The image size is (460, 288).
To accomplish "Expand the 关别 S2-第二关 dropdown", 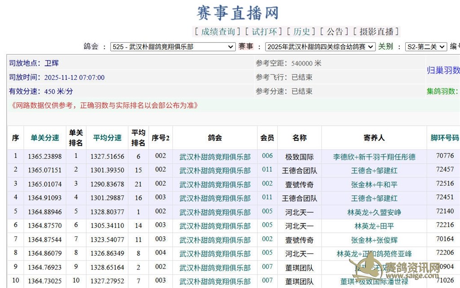I will (425, 47).
